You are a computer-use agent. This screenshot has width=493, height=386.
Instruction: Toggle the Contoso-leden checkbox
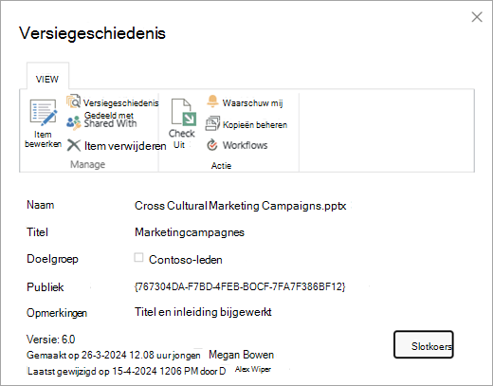click(x=138, y=257)
